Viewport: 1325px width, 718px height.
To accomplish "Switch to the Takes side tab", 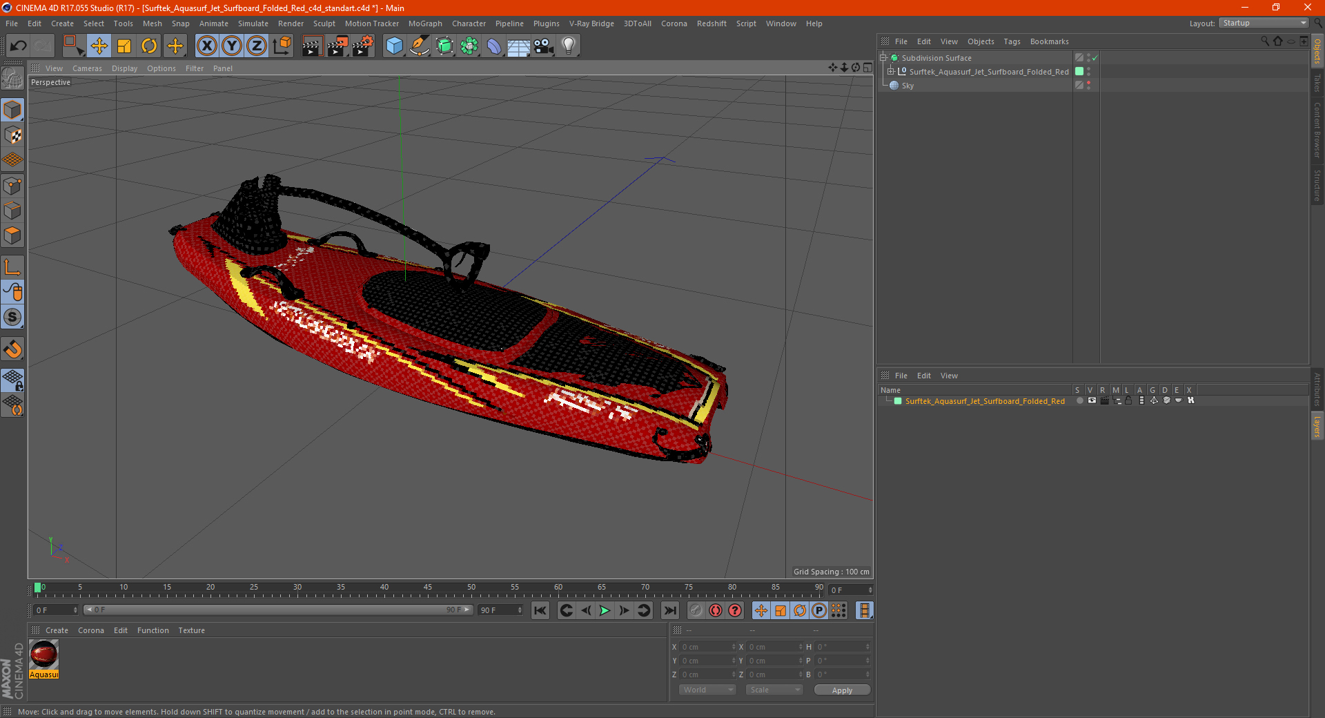I will pos(1317,83).
